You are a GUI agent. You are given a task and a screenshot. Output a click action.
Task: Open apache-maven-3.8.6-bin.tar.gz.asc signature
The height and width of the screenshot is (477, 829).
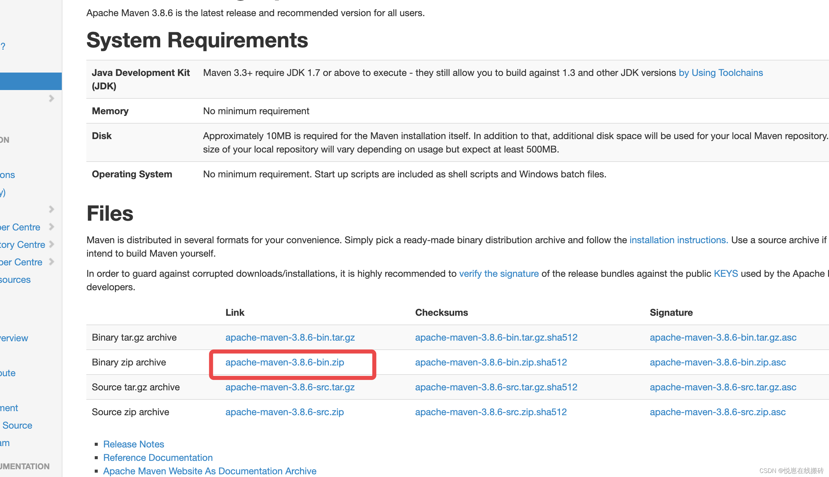723,337
